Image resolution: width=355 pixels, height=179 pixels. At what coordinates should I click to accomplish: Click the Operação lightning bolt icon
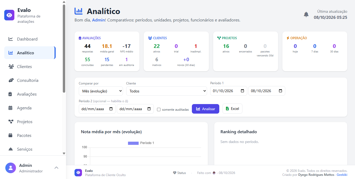coord(288,38)
